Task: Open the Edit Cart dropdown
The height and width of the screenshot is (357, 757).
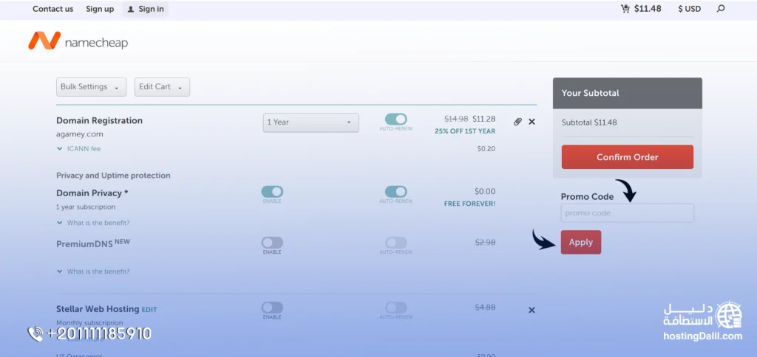Action: [162, 87]
